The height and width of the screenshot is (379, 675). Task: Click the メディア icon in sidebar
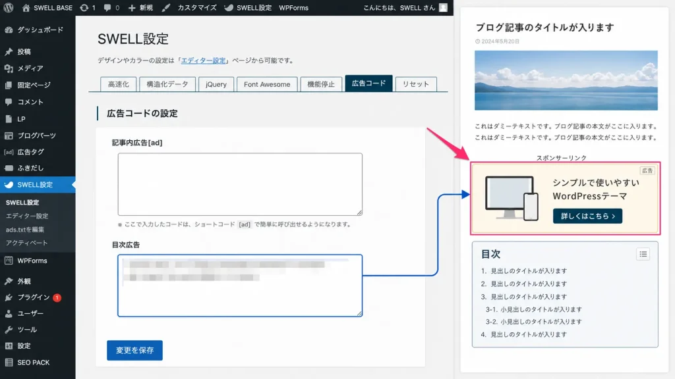pyautogui.click(x=9, y=68)
